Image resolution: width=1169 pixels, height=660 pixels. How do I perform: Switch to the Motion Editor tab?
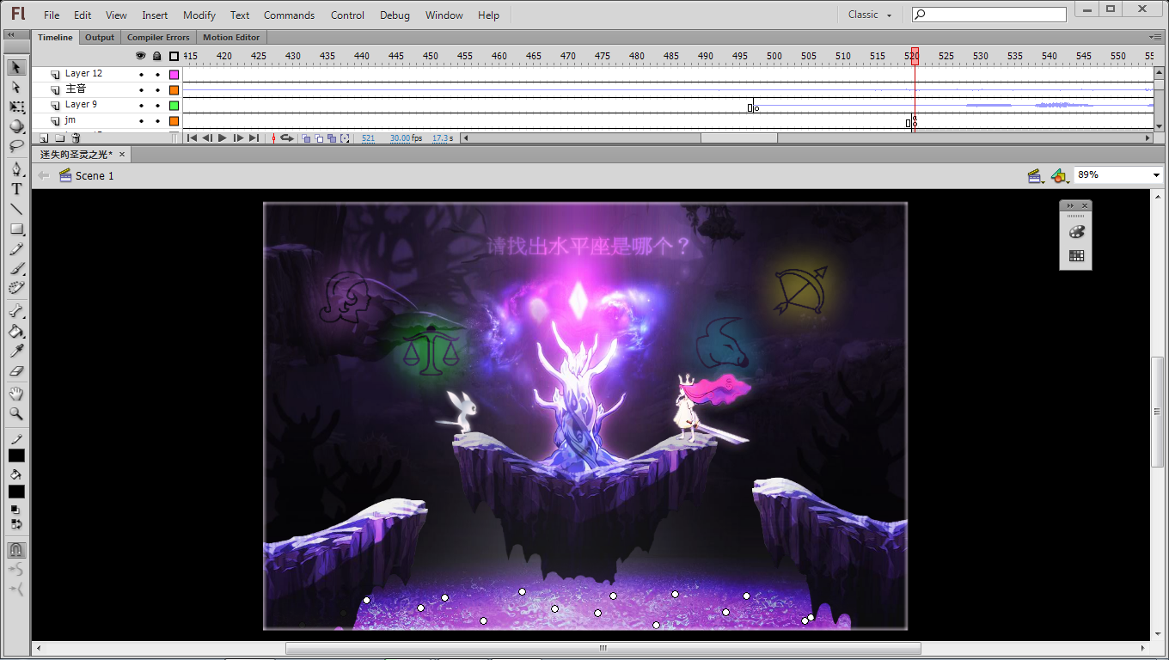click(231, 37)
